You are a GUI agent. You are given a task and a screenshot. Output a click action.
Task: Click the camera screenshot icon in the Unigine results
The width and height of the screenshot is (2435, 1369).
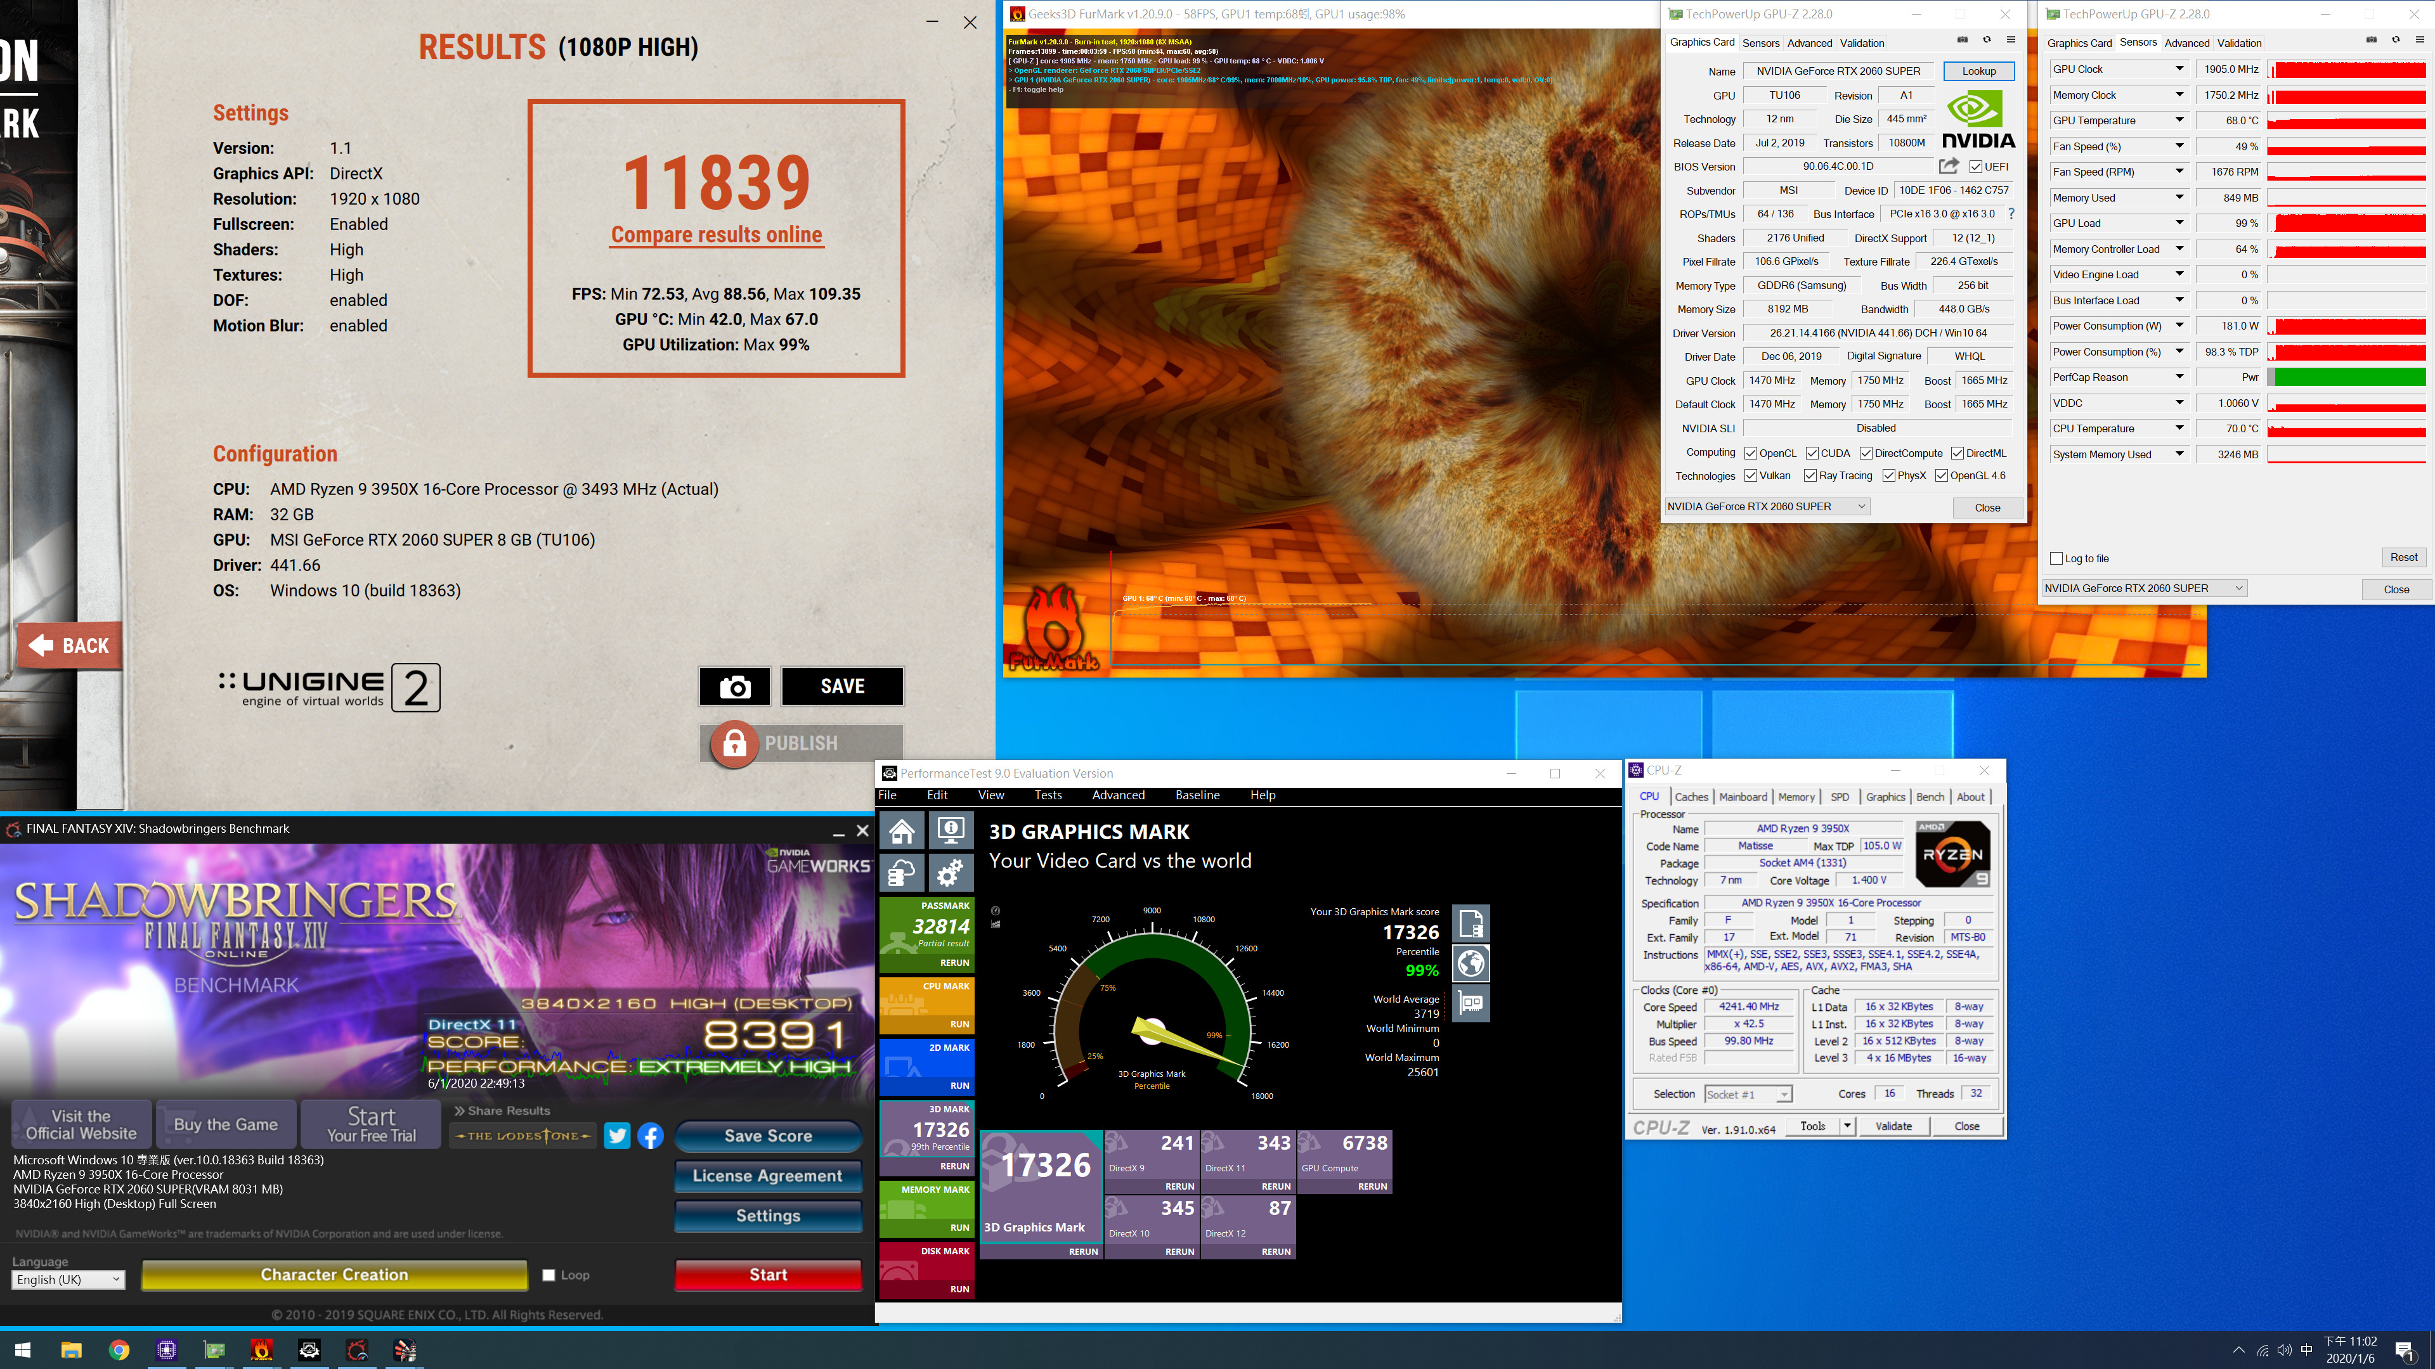click(x=734, y=686)
